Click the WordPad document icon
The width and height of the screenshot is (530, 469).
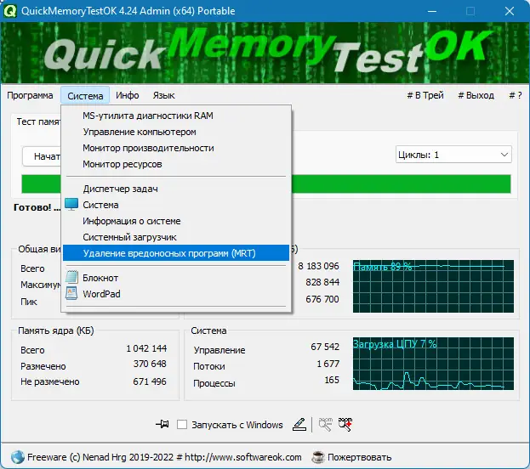(71, 293)
